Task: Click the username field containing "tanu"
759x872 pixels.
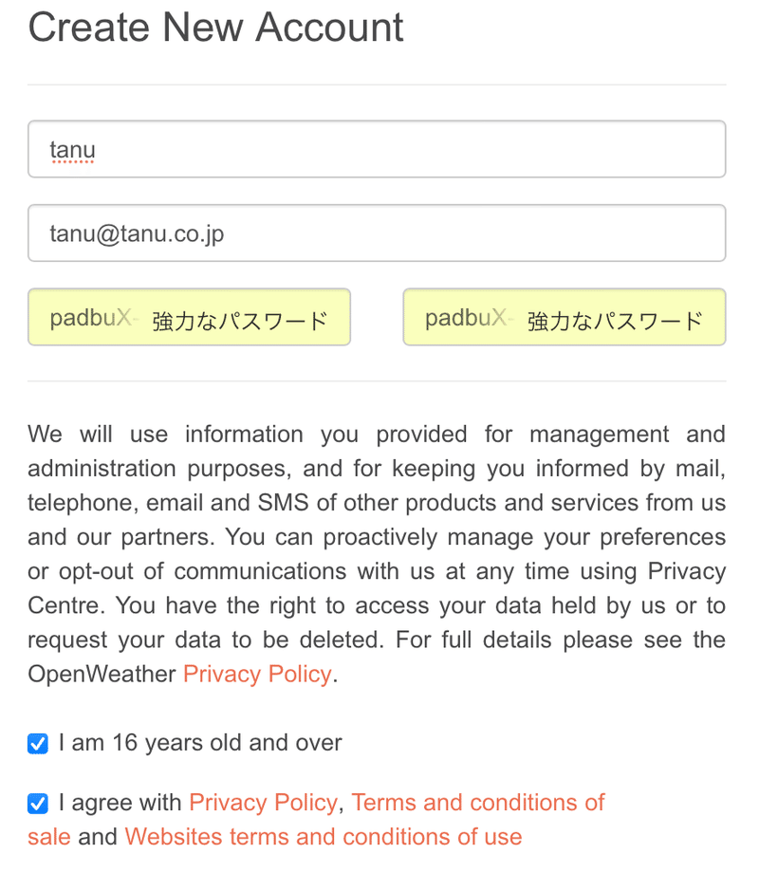Action: [x=377, y=149]
